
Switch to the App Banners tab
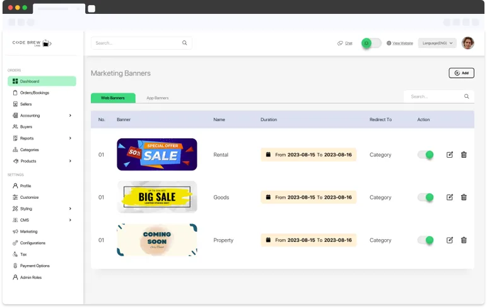tap(157, 98)
